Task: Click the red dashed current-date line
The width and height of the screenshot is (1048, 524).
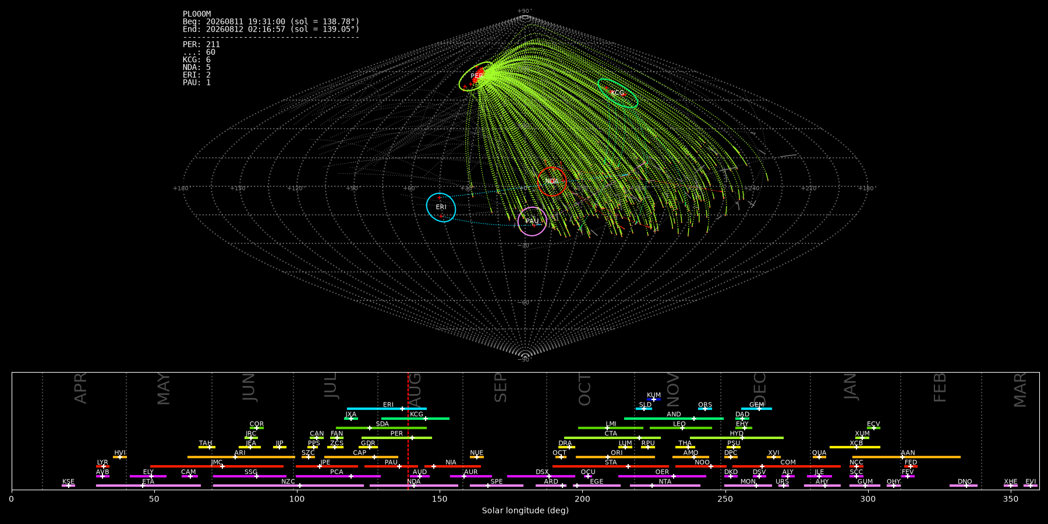Action: (x=408, y=430)
